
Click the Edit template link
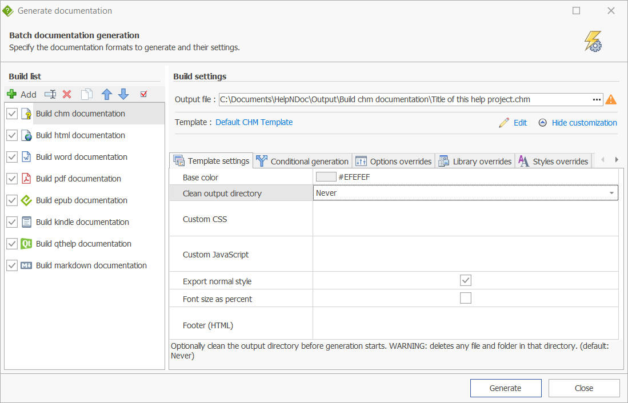(520, 123)
